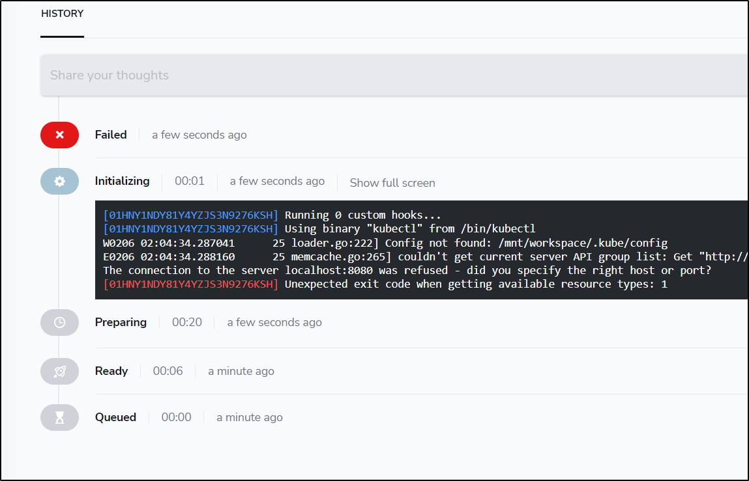Screen dimensions: 749x481
Task: Click the Ready timestamp a minute ago
Action: [241, 371]
